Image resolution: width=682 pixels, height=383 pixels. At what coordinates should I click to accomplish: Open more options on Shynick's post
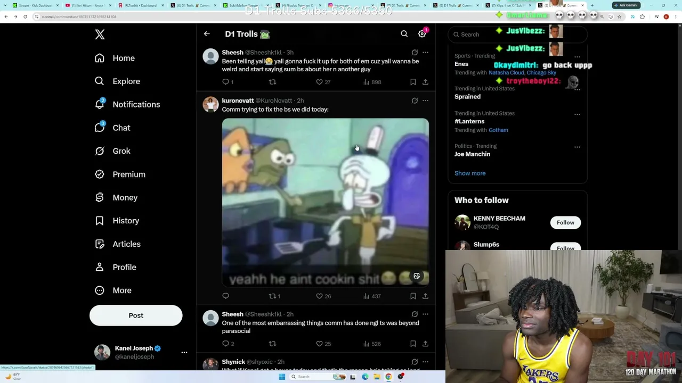coord(425,362)
